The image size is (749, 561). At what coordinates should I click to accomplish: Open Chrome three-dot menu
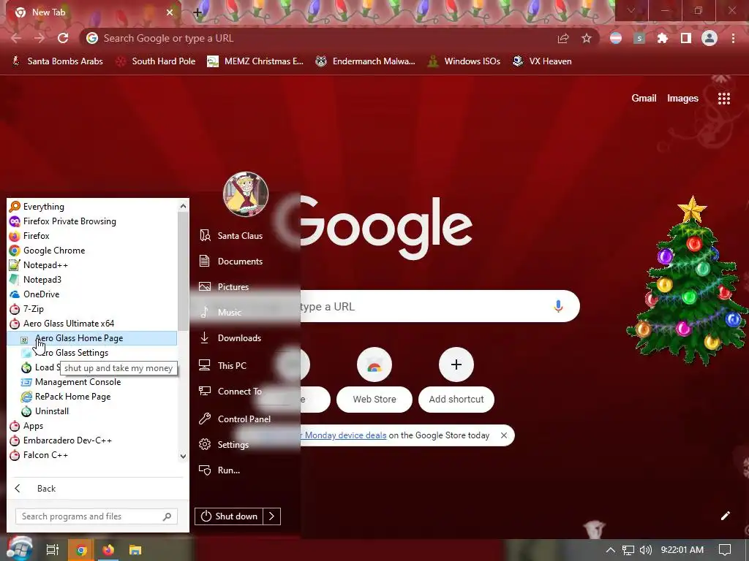[733, 38]
